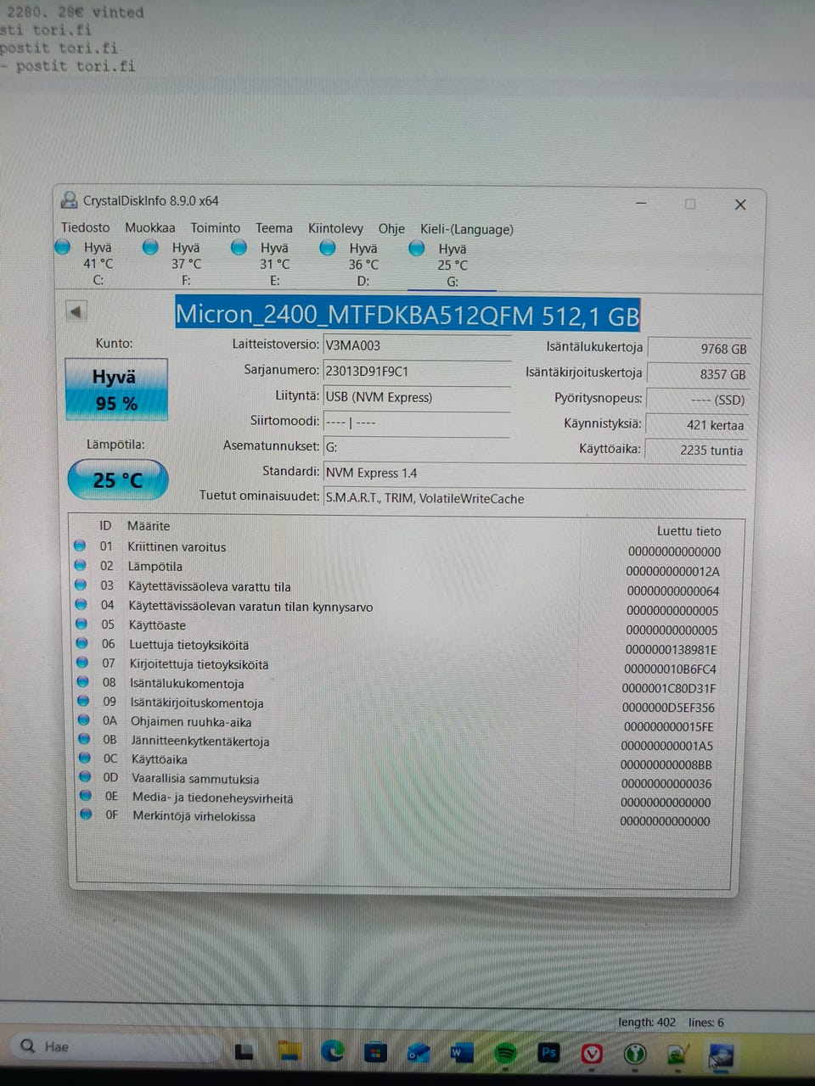
Task: Click the status orb for Merkintöjä virhelokissa
Action: pyautogui.click(x=86, y=814)
